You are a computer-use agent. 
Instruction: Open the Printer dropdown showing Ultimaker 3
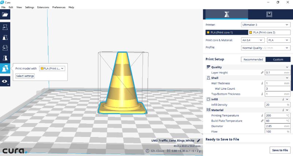266,25
